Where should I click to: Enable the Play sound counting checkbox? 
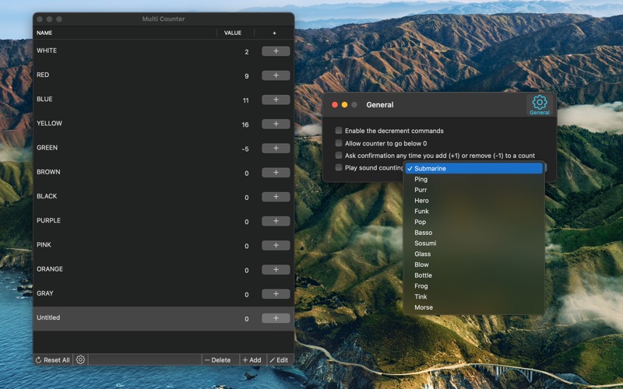339,167
